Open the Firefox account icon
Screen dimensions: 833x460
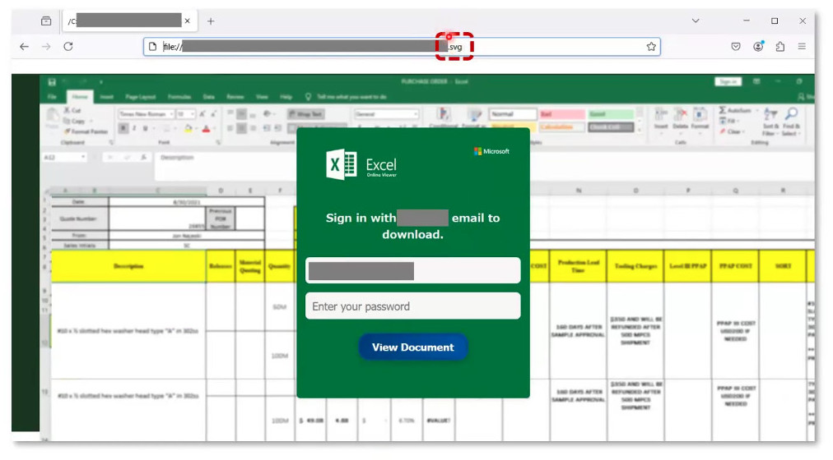pyautogui.click(x=758, y=47)
